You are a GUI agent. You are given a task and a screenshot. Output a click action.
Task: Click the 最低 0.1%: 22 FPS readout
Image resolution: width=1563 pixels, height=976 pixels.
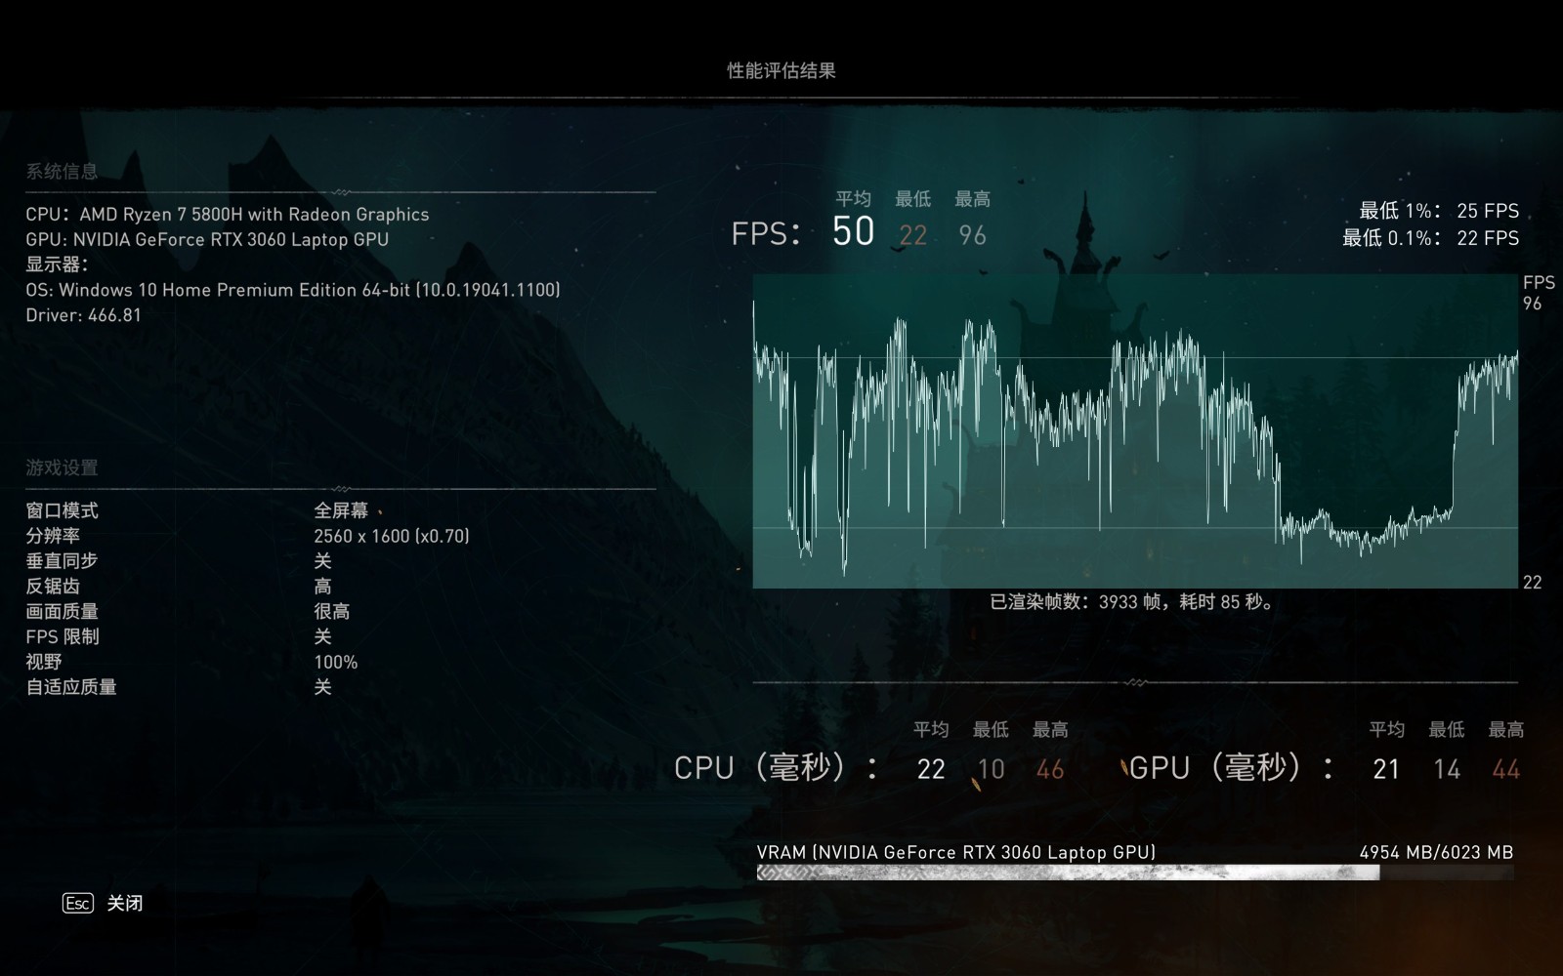1430,238
